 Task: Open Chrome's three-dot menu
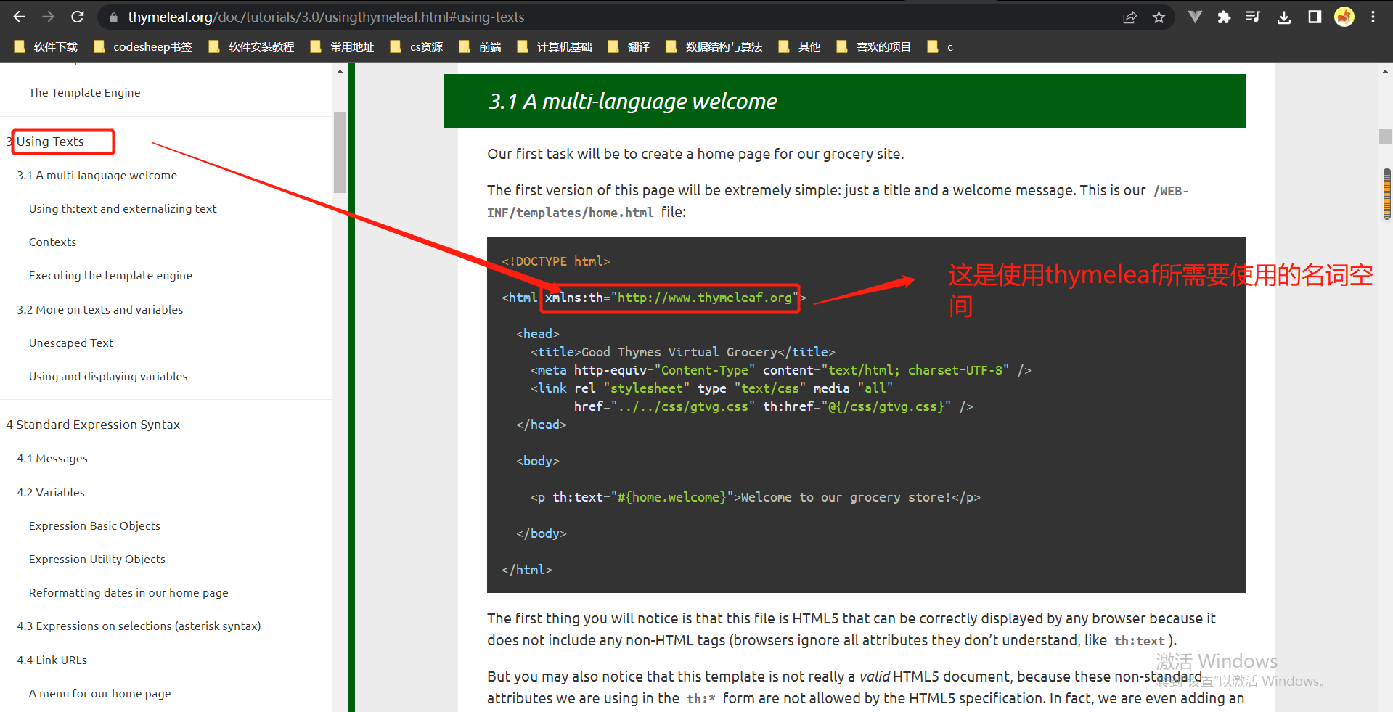point(1373,17)
